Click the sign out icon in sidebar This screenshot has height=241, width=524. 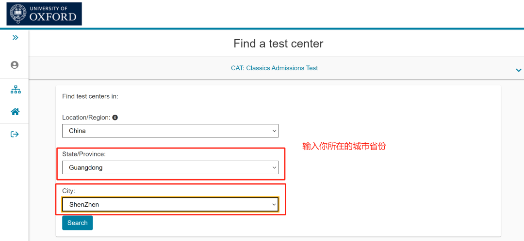coord(15,134)
